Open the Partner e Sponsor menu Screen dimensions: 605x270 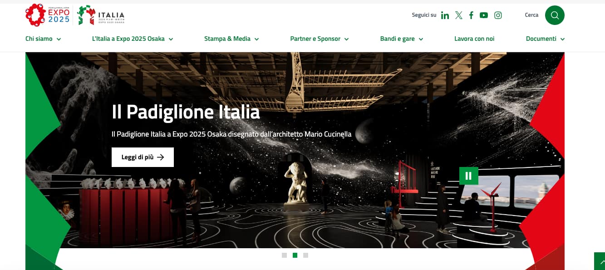(x=320, y=39)
